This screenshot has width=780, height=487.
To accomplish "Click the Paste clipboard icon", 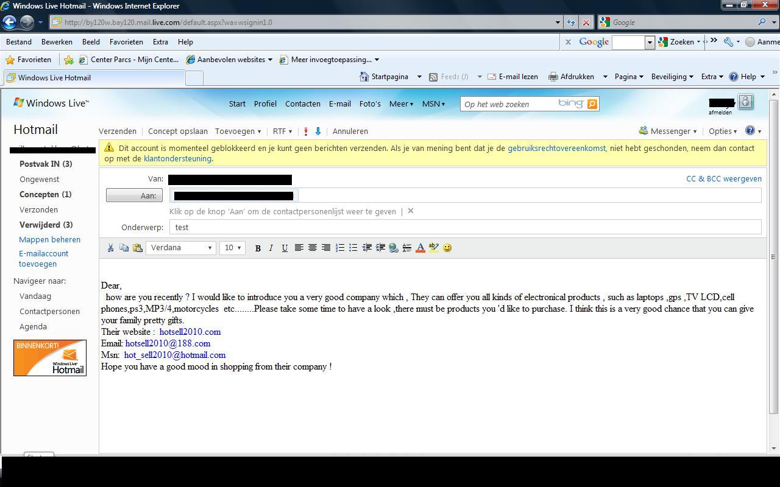I will tap(138, 248).
